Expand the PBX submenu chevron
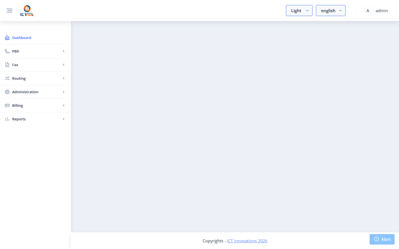Viewport: 399px width, 249px height. tap(64, 51)
